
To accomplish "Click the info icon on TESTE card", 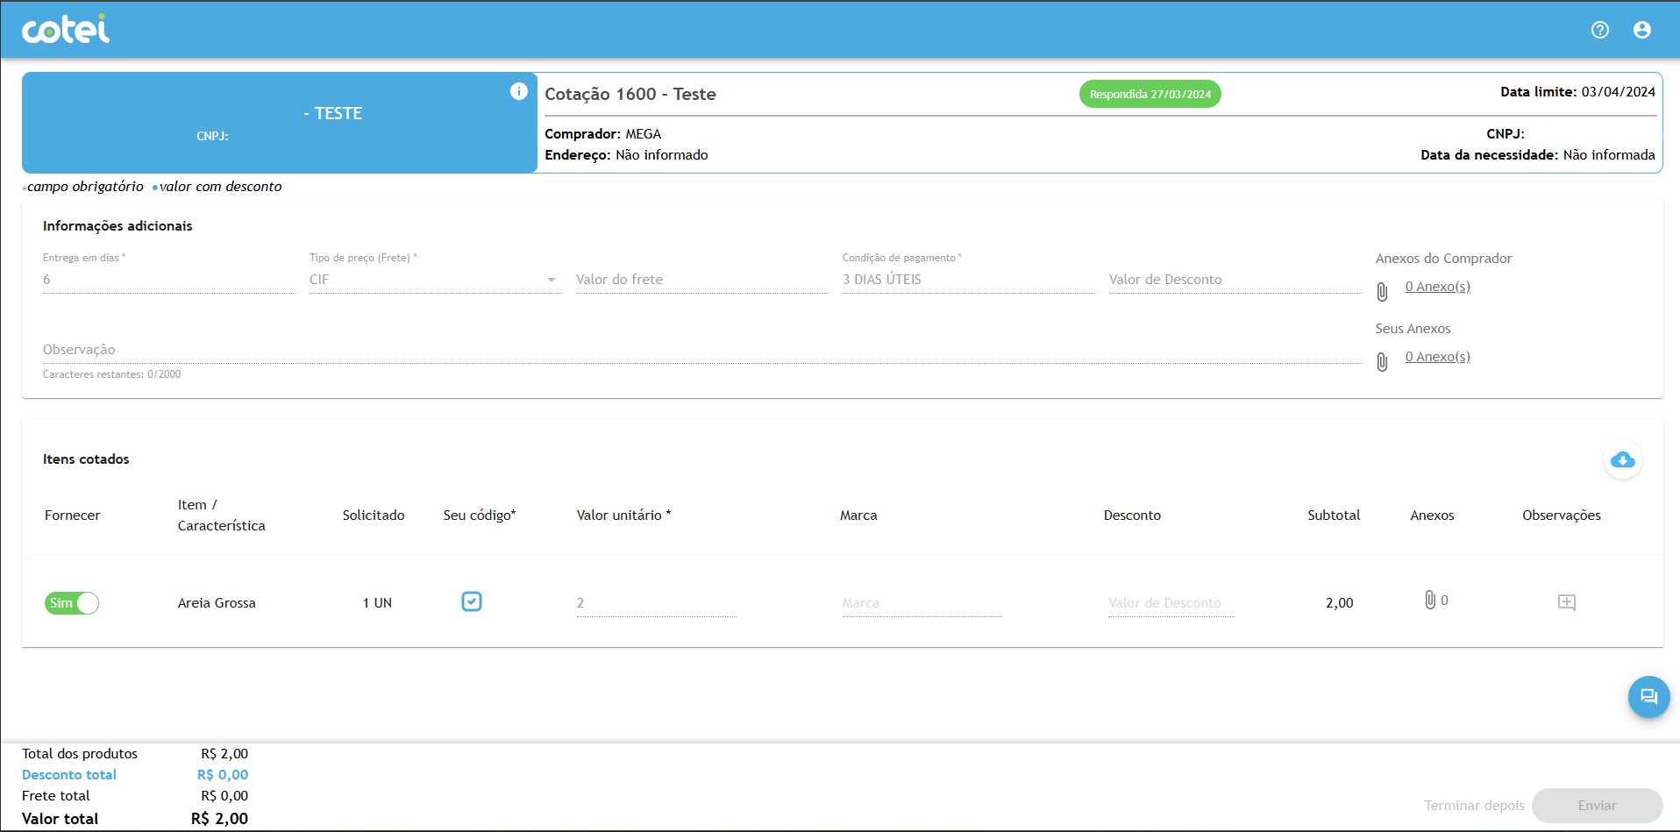I will pyautogui.click(x=519, y=91).
